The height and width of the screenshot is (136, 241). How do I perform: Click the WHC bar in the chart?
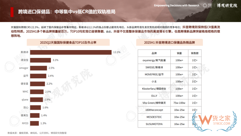click(x=37, y=92)
